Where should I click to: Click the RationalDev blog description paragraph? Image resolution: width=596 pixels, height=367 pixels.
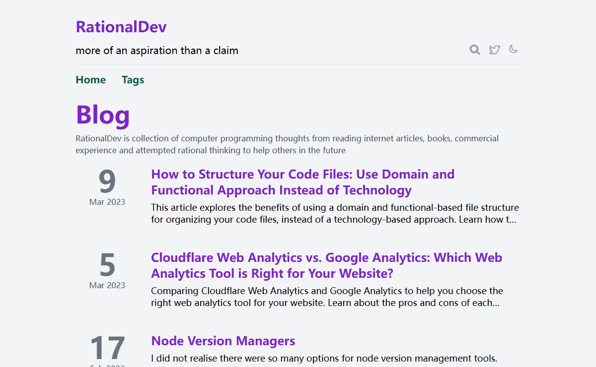pos(287,144)
